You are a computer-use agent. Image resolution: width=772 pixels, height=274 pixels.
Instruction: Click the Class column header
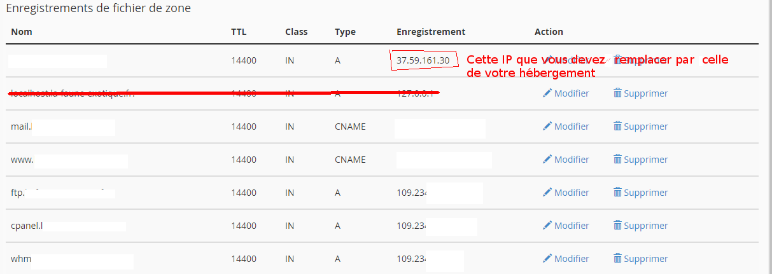click(x=297, y=32)
